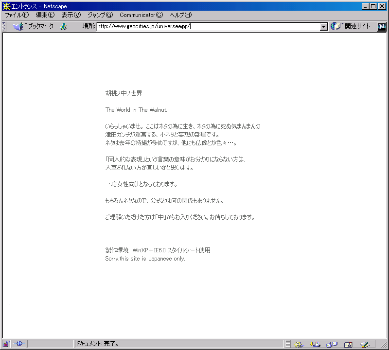Click the line starting いらっしゃいませ

[x=183, y=126]
